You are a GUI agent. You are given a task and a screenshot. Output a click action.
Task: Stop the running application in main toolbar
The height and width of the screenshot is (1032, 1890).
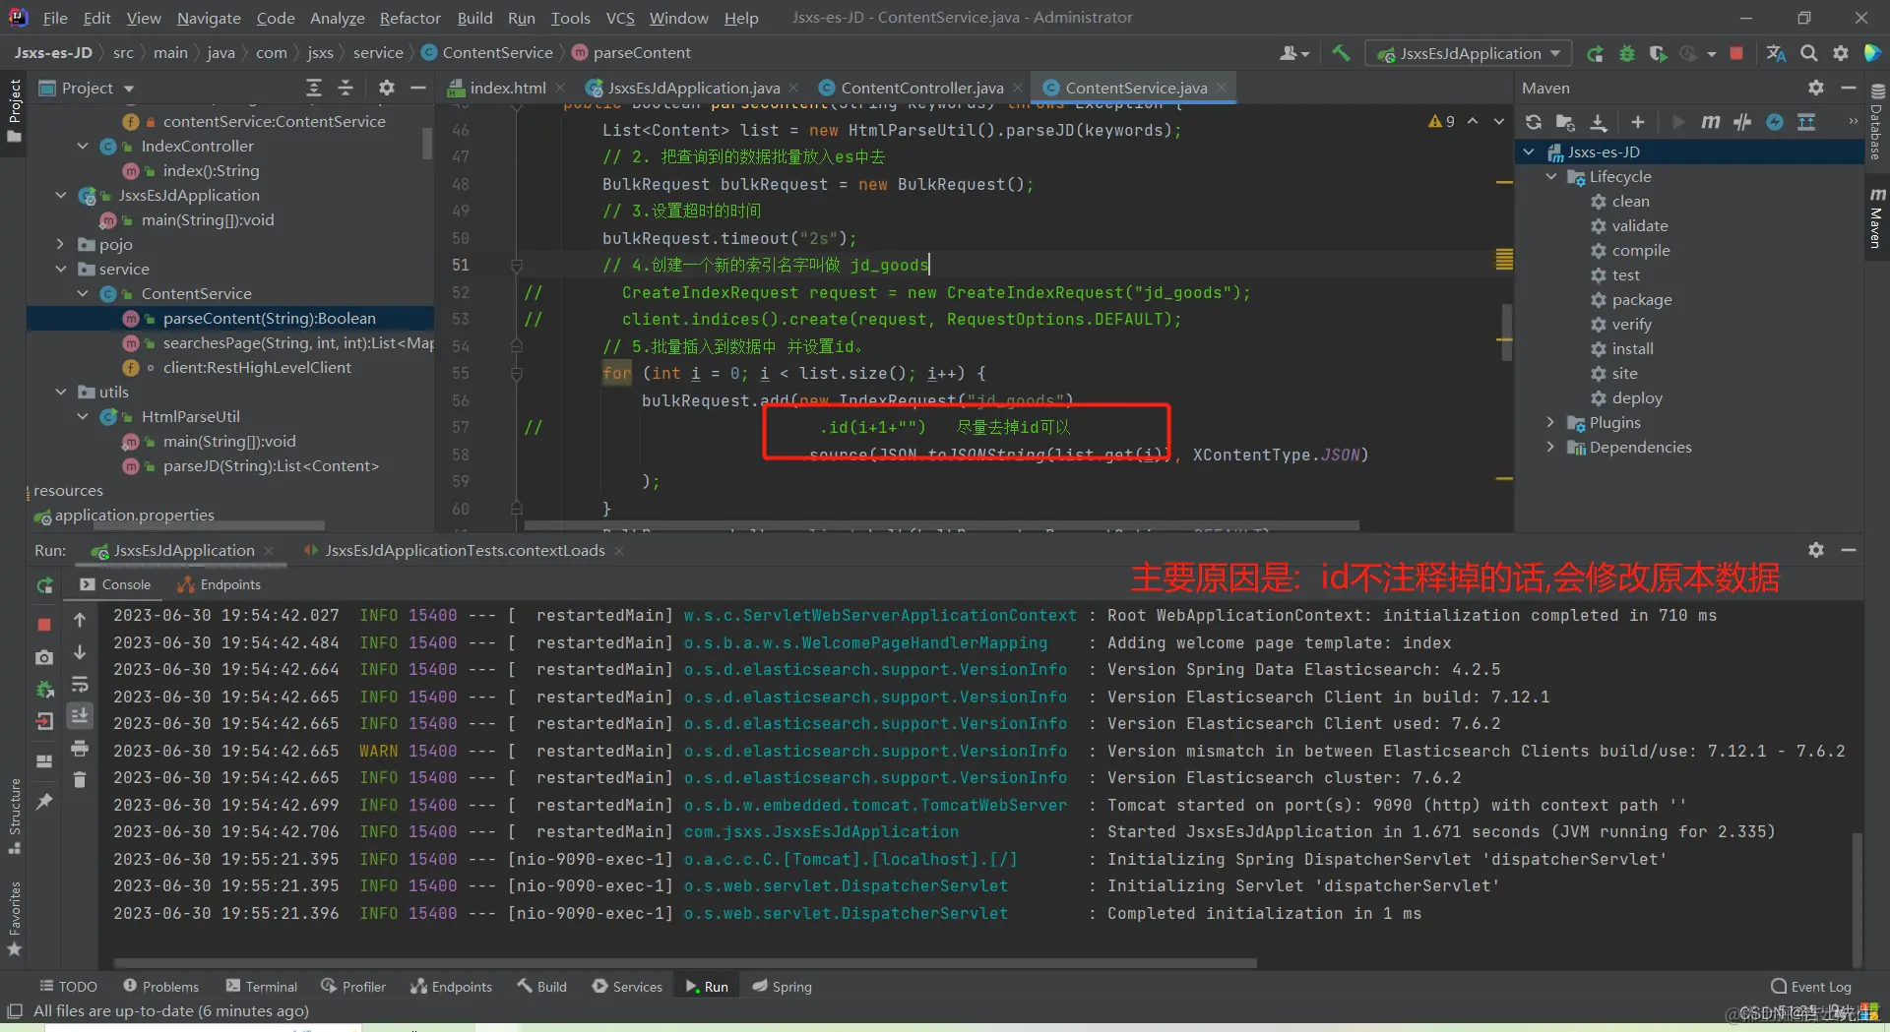coord(1737,53)
